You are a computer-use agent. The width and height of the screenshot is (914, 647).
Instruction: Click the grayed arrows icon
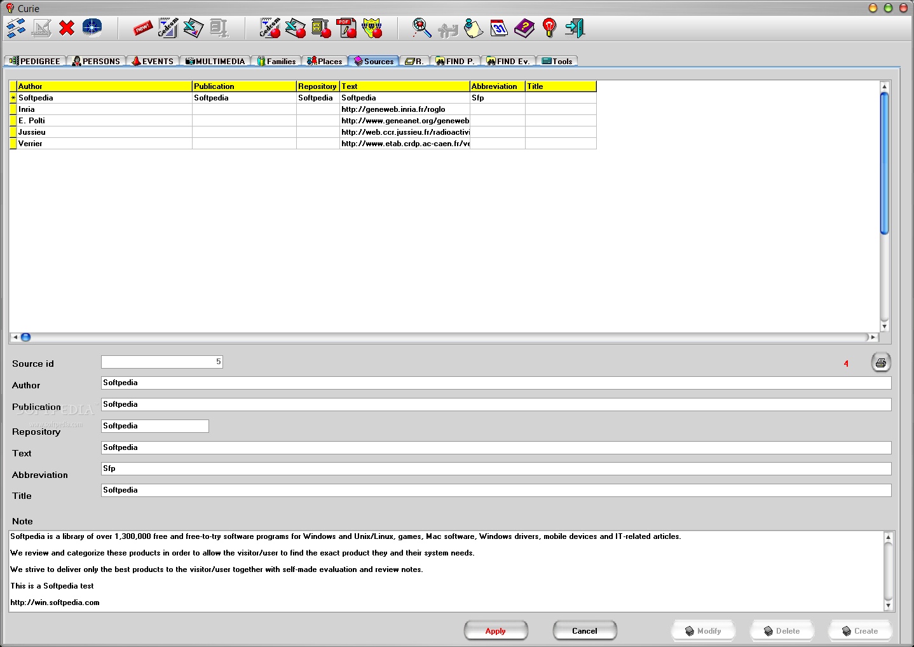(x=447, y=29)
